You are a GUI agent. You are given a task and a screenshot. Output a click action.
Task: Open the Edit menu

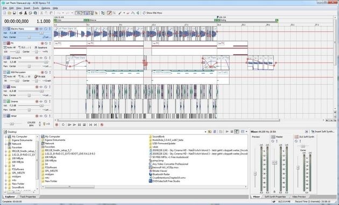click(x=11, y=8)
